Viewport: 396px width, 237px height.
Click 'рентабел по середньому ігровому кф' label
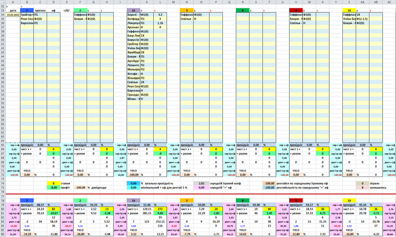(302, 183)
